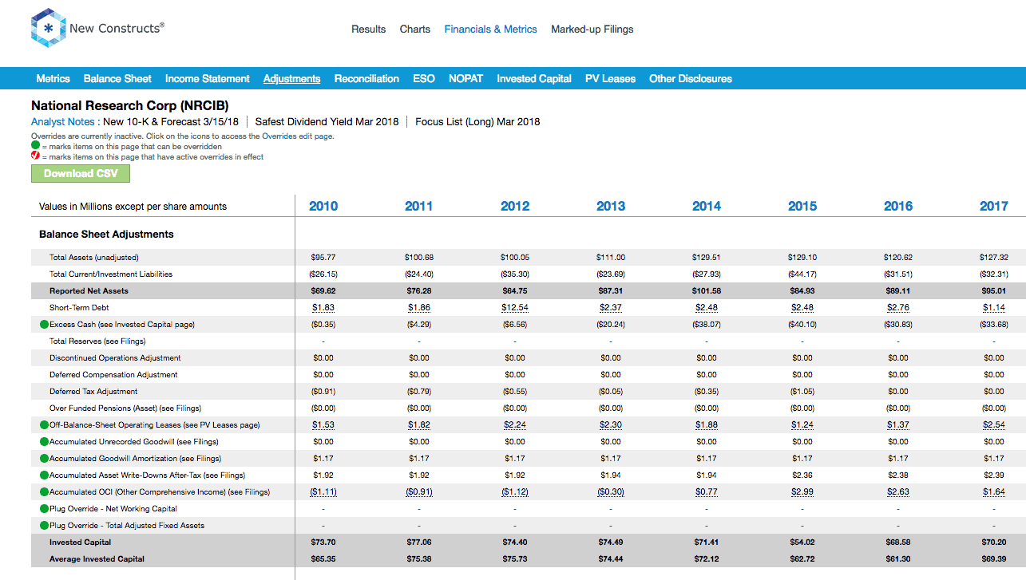The width and height of the screenshot is (1026, 580).
Task: Click green dot for Plug Override Net Working Capital
Action: (x=44, y=509)
